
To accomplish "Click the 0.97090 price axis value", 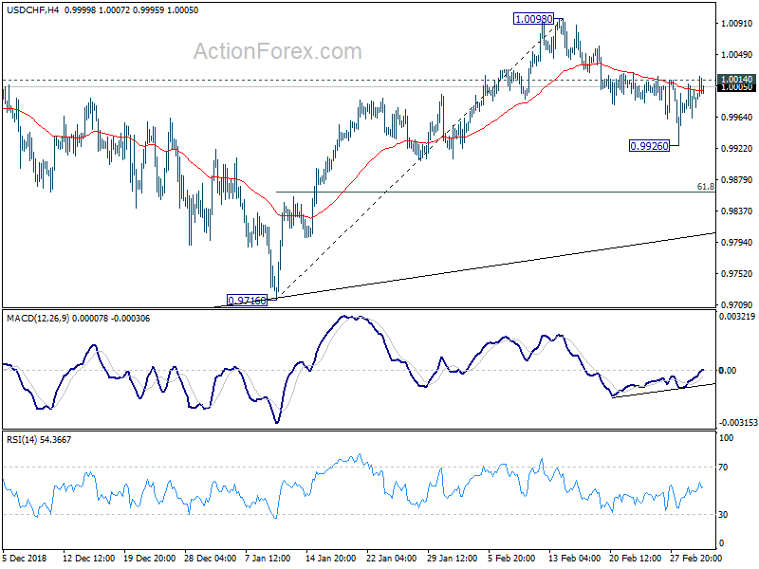I will pyautogui.click(x=737, y=304).
